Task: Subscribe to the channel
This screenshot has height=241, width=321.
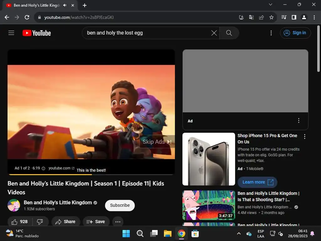Action: click(120, 205)
